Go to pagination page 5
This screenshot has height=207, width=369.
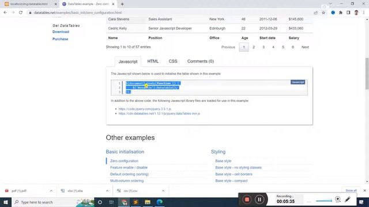[x=283, y=47]
